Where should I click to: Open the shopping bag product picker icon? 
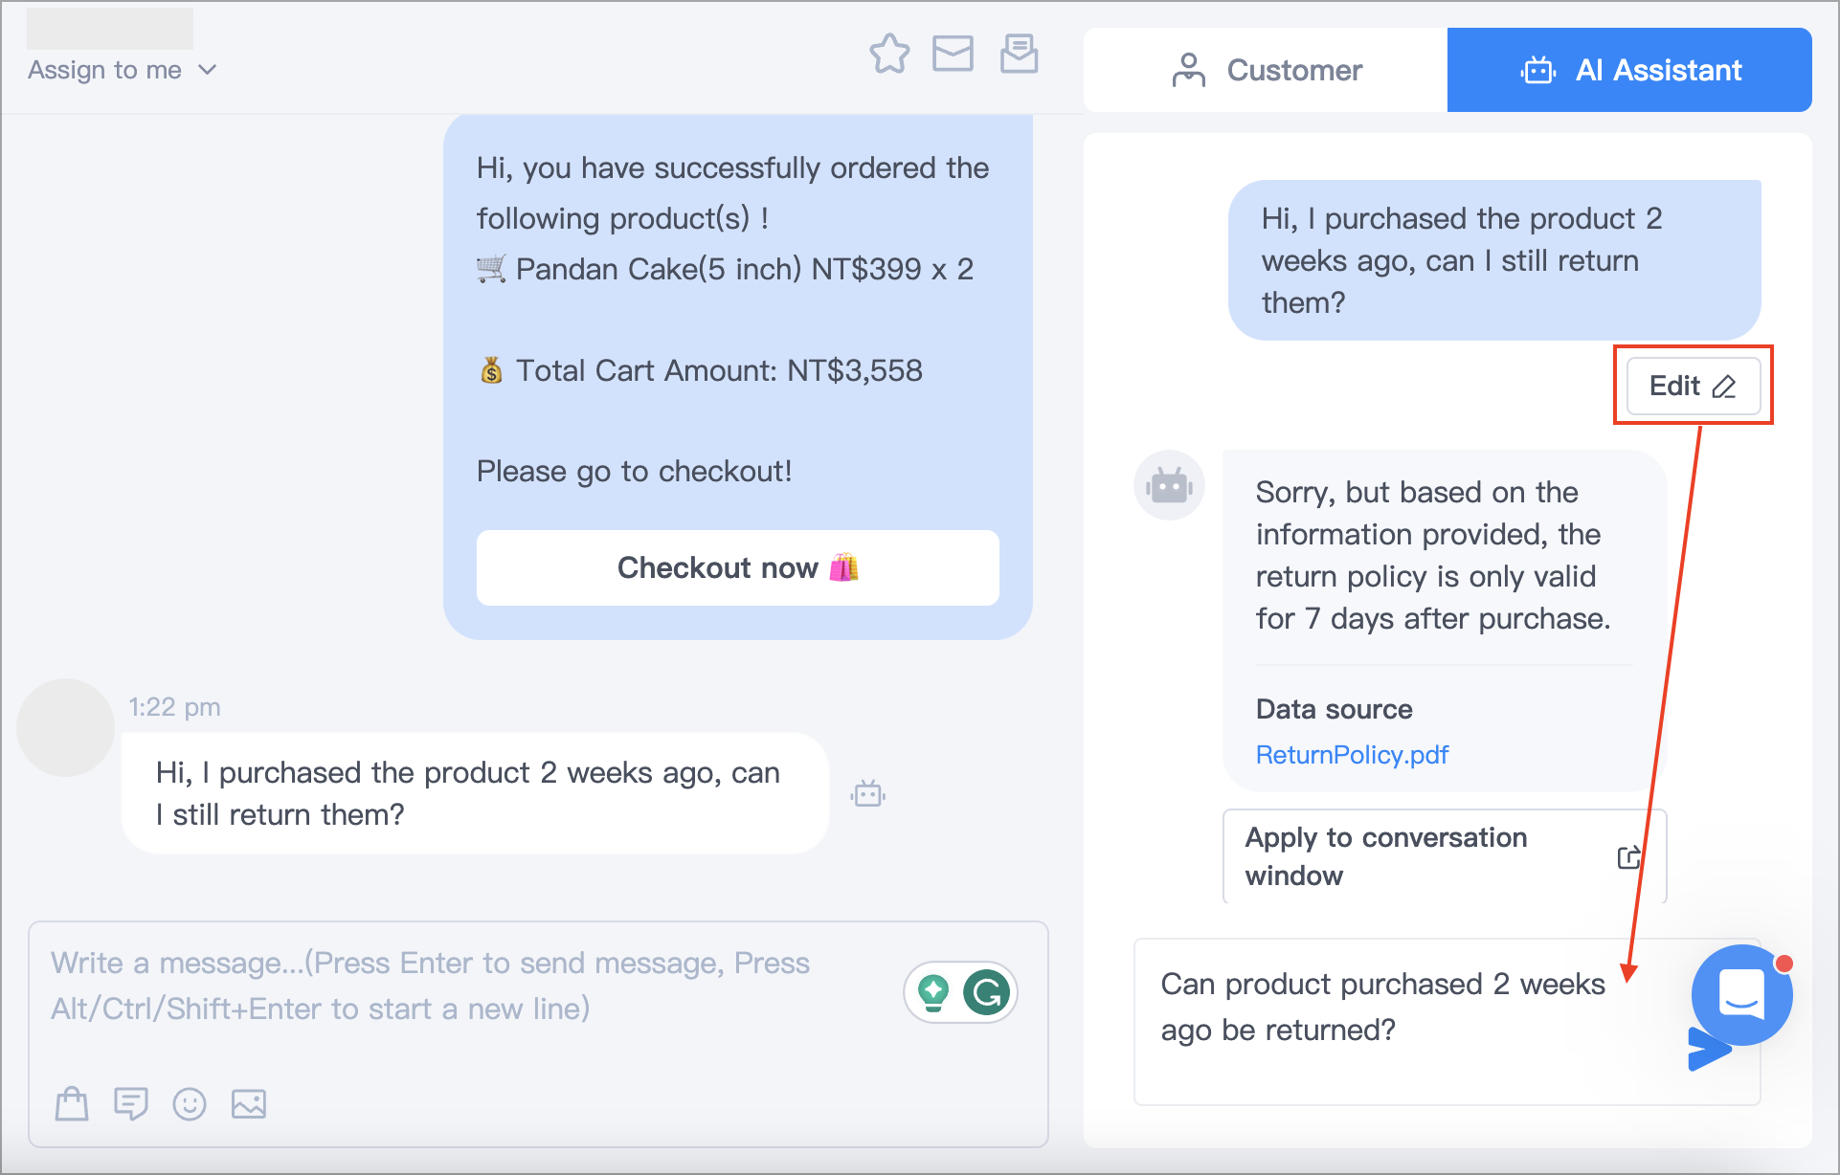(x=72, y=1103)
